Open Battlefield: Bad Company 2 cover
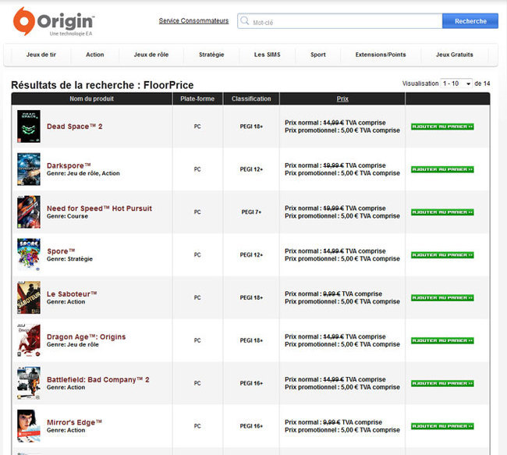Image resolution: width=507 pixels, height=455 pixels. pos(29,383)
